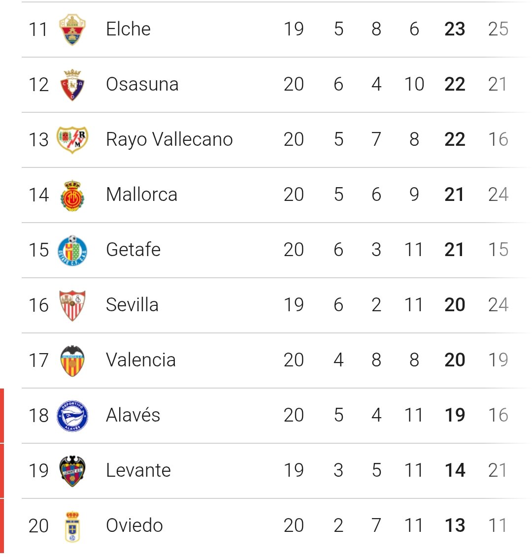Open the Osasuna team link
Viewport: 532px width, 557px height.
coord(142,84)
